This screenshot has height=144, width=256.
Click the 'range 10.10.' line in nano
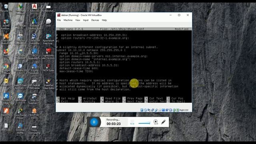79,53
